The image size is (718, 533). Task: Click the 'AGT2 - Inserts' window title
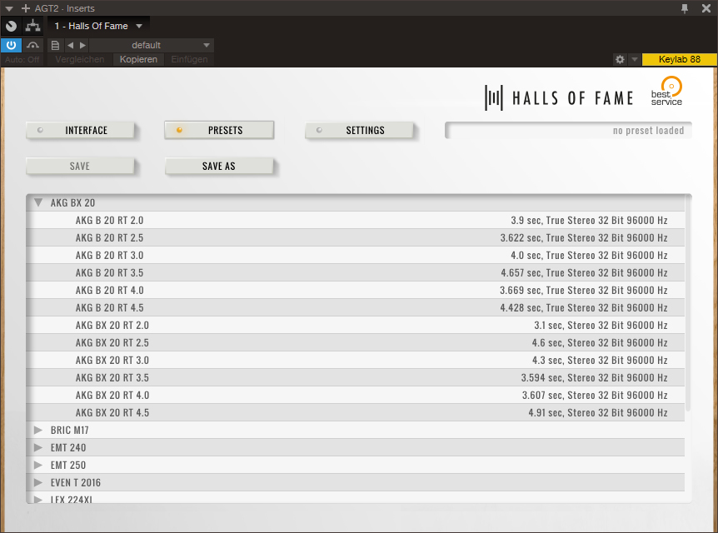click(x=65, y=8)
